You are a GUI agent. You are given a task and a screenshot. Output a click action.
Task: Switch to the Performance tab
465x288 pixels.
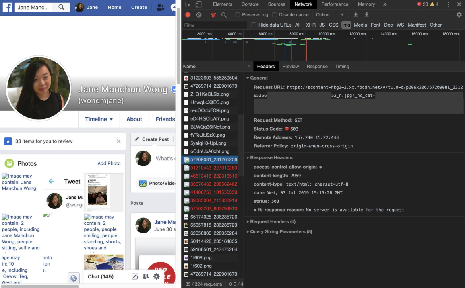pos(335,4)
